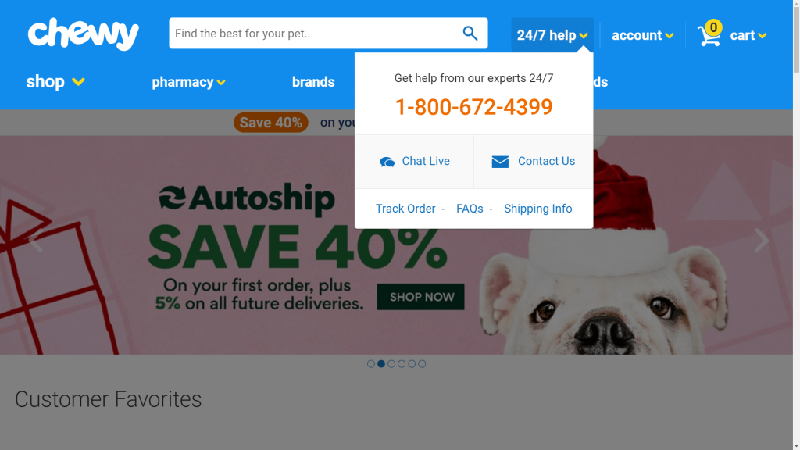Go to previous carousel slide arrow
This screenshot has width=800, height=450.
coord(35,240)
